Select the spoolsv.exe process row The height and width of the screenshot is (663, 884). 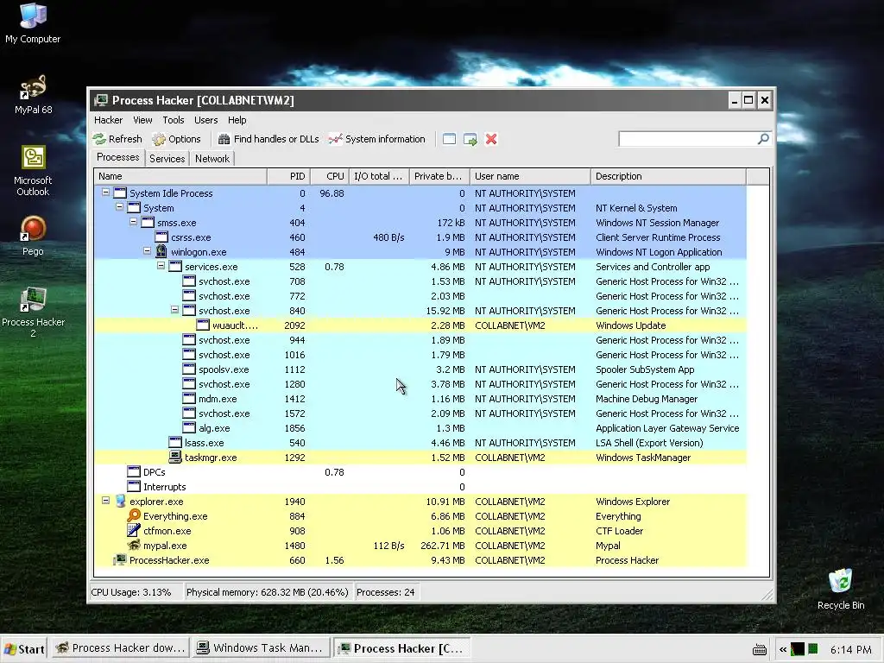click(420, 369)
